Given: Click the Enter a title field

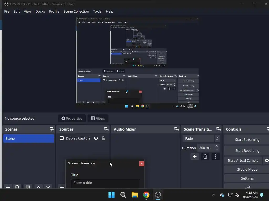Looking at the screenshot, I should 105,184.
